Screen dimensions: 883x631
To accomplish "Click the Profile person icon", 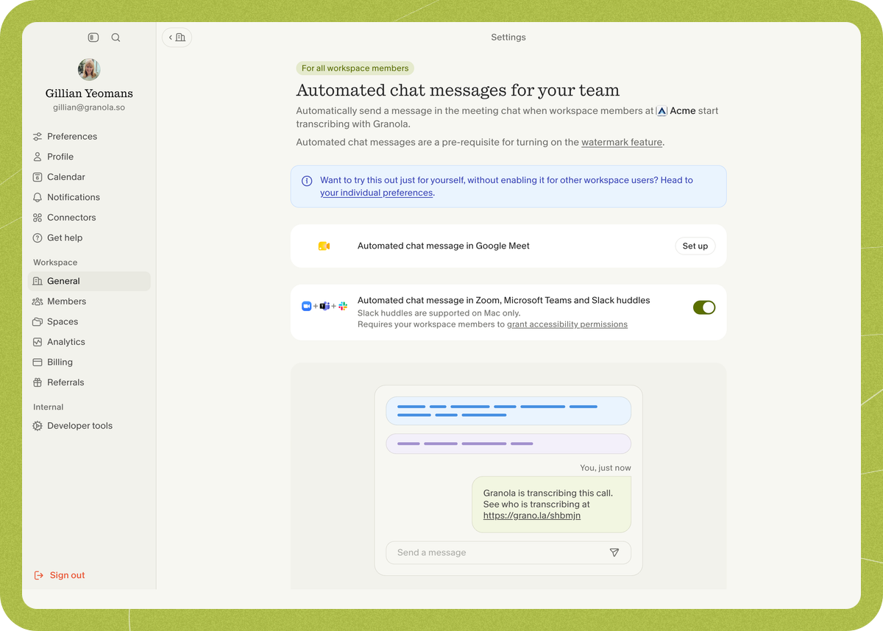I will 38,157.
